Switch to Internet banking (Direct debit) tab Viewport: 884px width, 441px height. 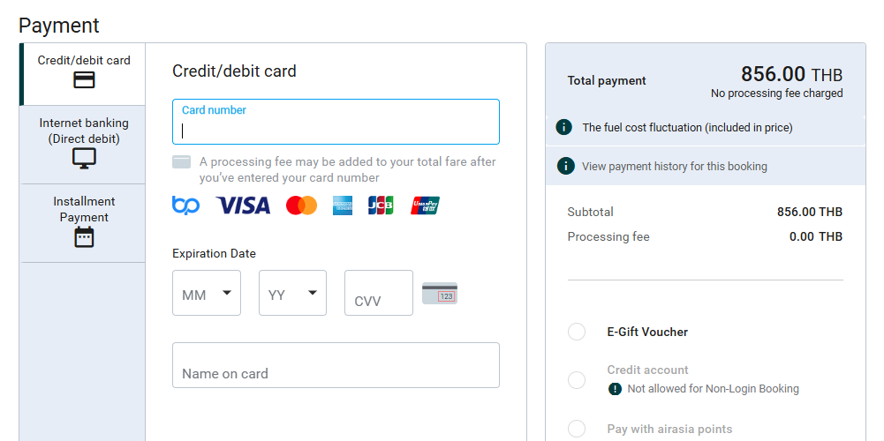(83, 145)
